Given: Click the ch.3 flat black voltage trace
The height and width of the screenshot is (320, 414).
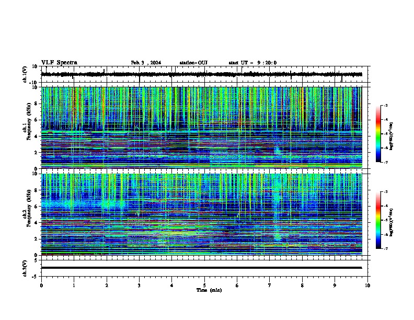Looking at the screenshot, I should [201, 268].
